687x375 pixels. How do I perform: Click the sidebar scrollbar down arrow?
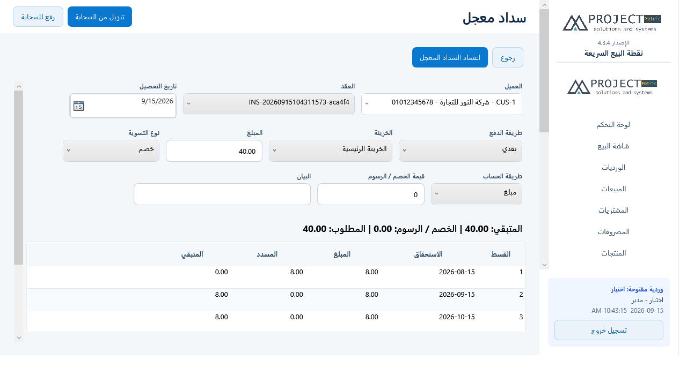pos(544,265)
